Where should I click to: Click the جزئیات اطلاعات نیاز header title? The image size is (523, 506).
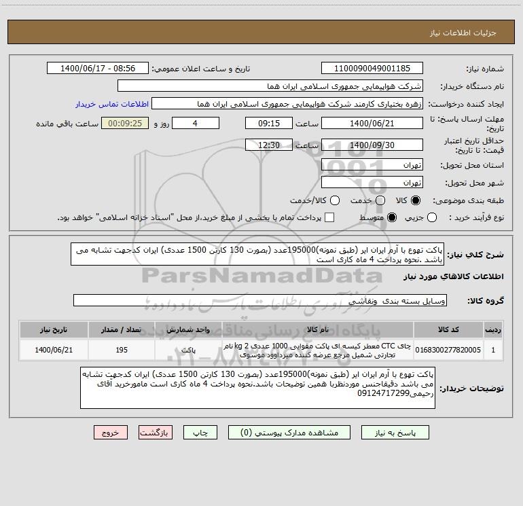click(x=463, y=33)
